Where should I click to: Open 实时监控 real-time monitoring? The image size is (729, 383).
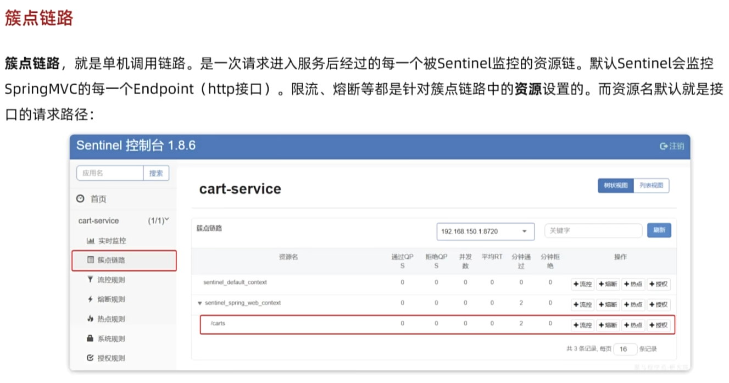click(106, 241)
